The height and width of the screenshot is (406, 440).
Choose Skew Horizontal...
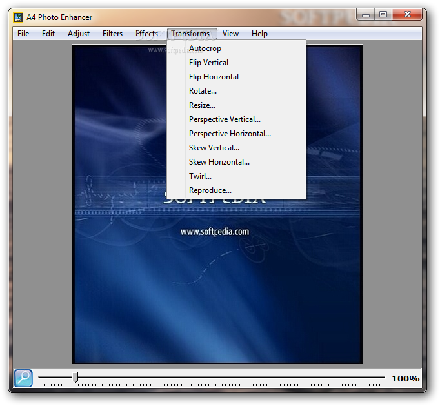click(x=236, y=162)
